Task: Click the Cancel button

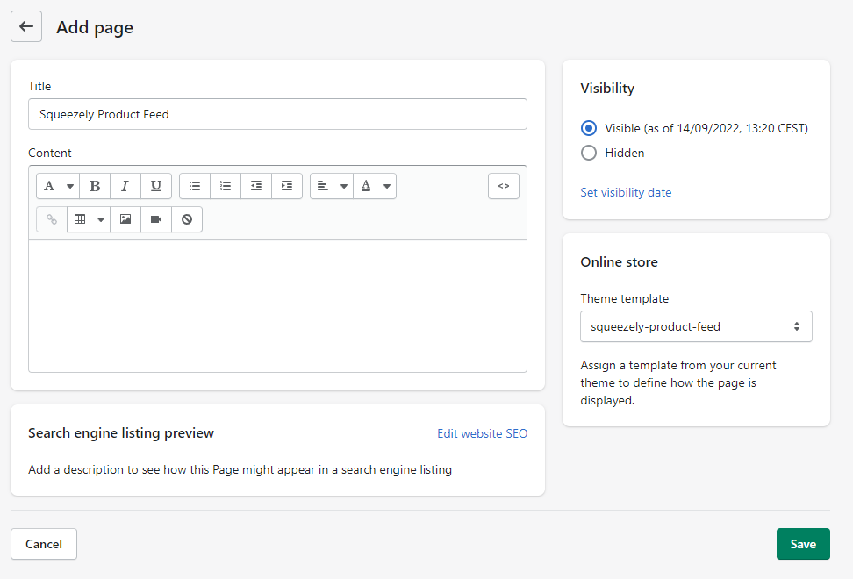Action: point(44,544)
